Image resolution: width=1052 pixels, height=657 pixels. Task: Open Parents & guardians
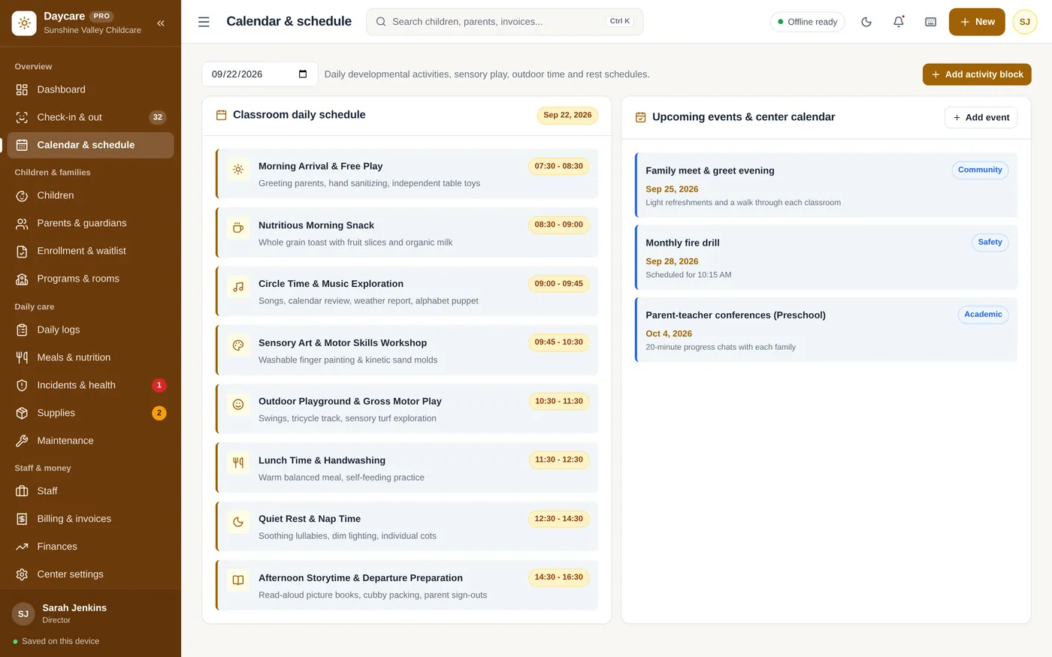pyautogui.click(x=90, y=223)
